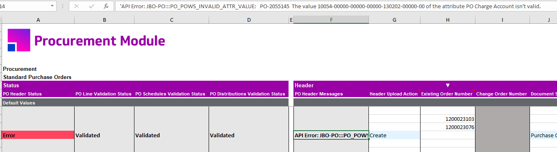Select column D header
This screenshot has width=557, height=152.
click(249, 20)
